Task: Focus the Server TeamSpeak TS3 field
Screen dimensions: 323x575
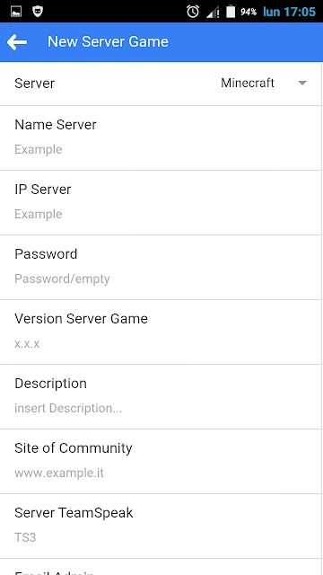Action: point(161,537)
